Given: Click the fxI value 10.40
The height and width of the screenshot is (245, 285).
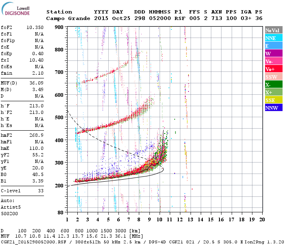Looking at the screenshot, I should [x=36, y=60].
